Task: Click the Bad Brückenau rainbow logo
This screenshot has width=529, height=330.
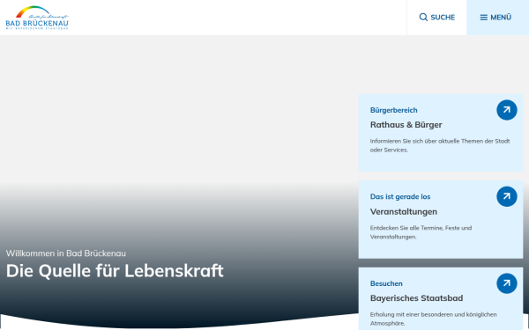Action: click(x=37, y=18)
